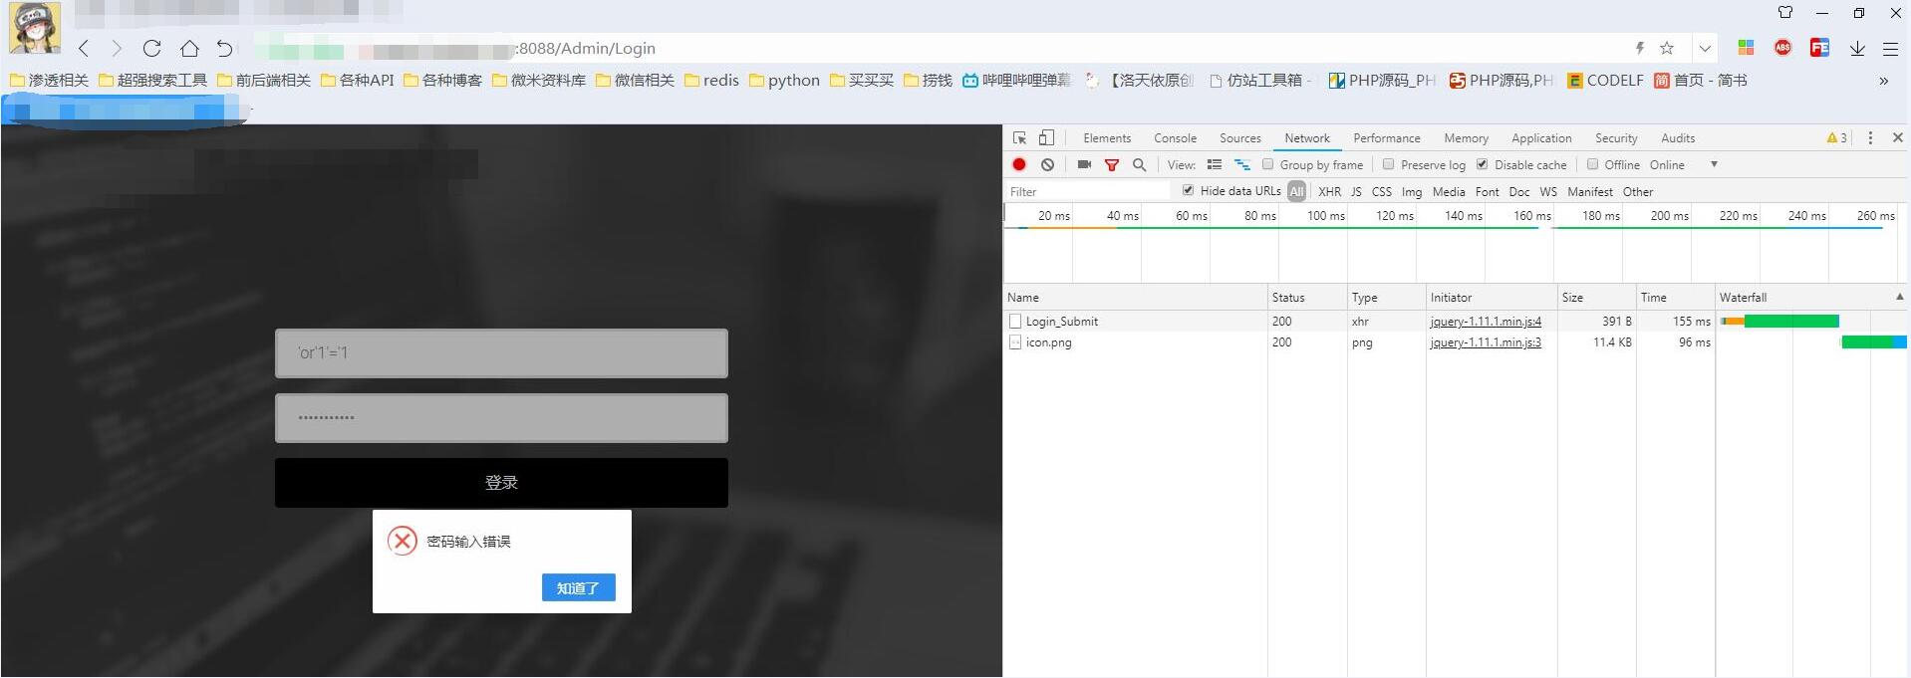Open the browser hamburger menu

coord(1890,48)
